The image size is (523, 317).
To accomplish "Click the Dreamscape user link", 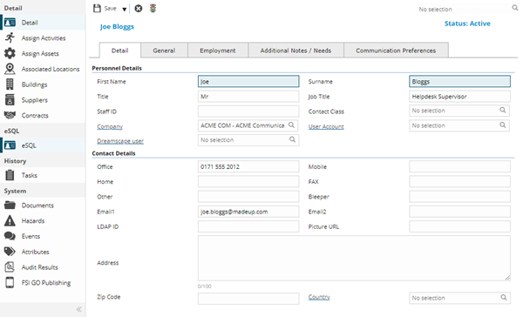I will 120,141.
